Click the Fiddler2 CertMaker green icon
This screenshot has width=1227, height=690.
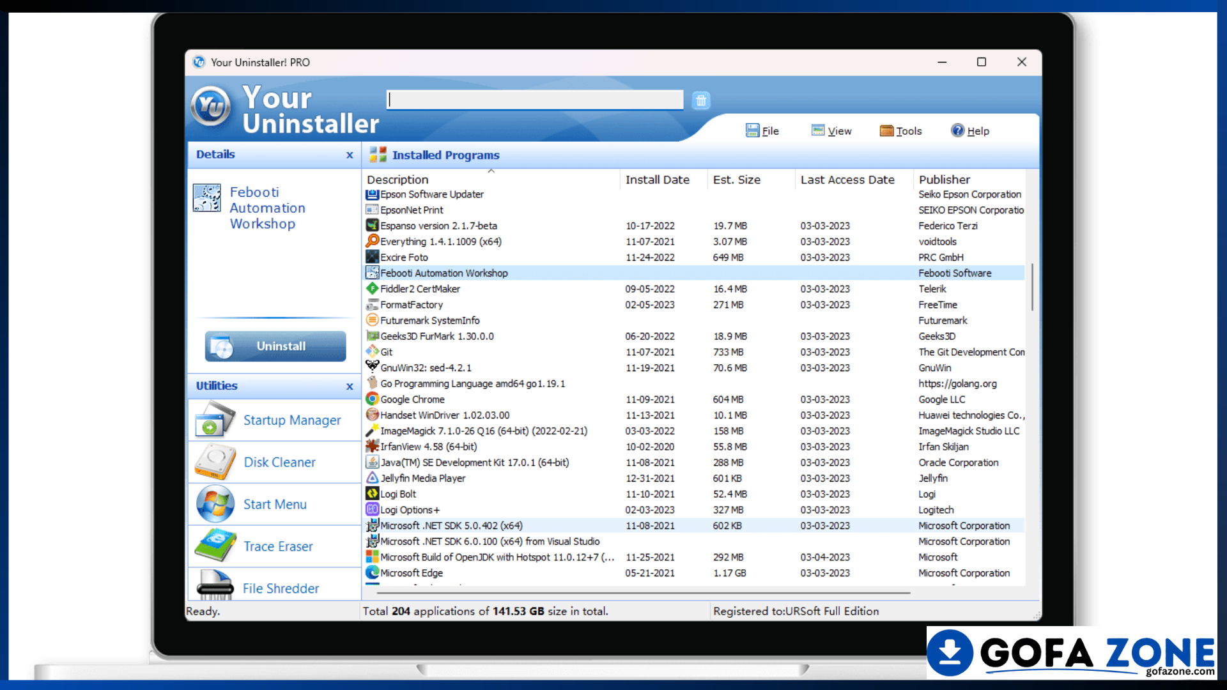point(372,289)
